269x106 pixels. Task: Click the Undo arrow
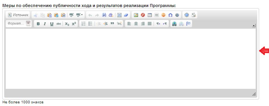click(90, 15)
